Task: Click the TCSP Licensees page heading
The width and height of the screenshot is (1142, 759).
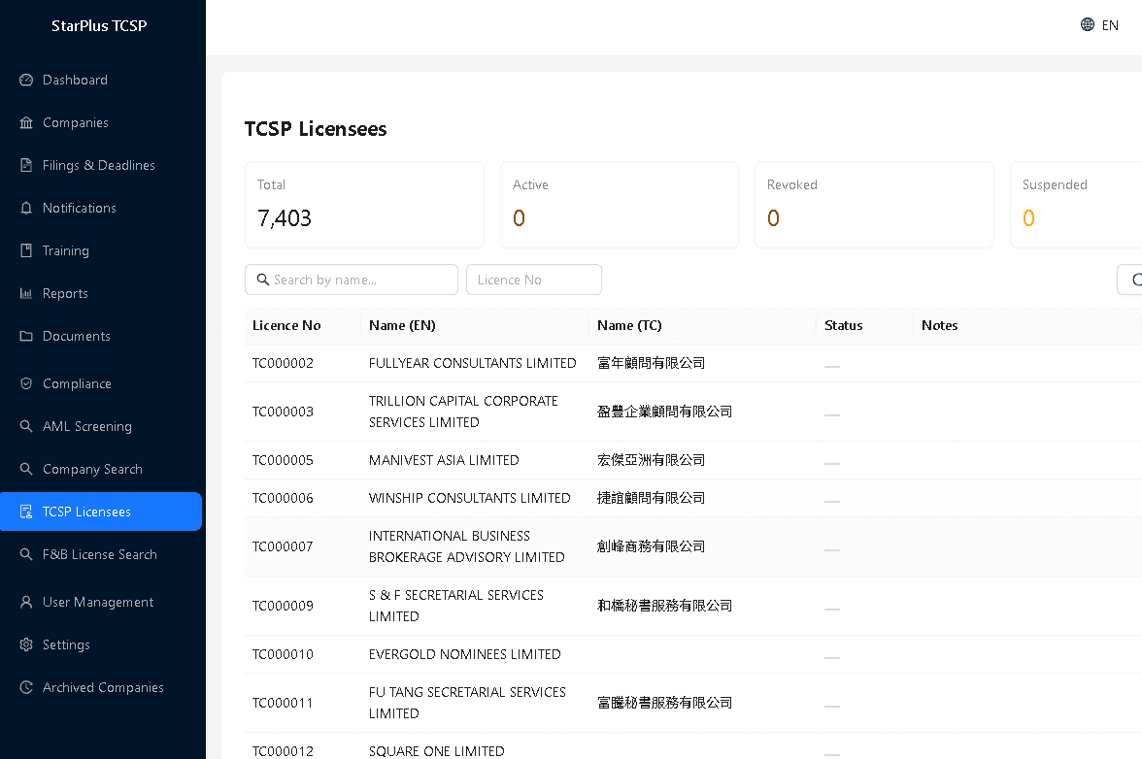Action: [x=316, y=129]
